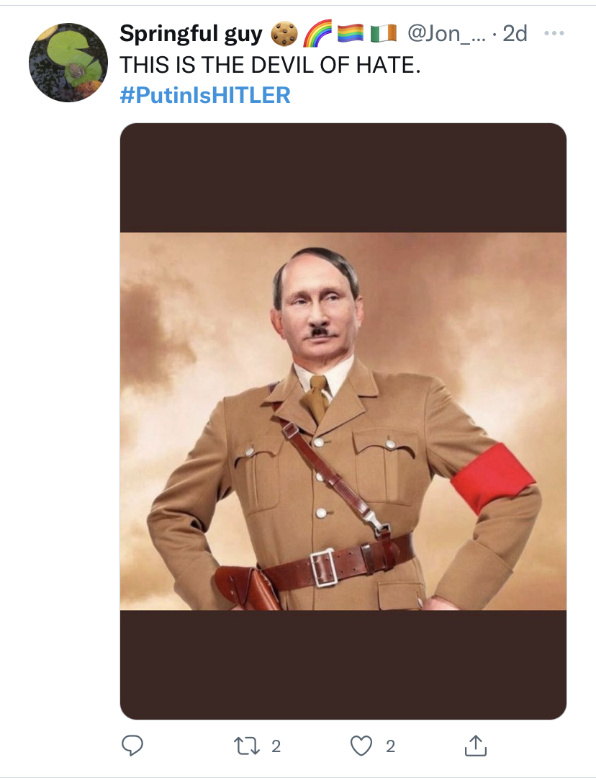Image resolution: width=596 pixels, height=778 pixels.
Task: Click the dark bar above the photo
Action: [x=343, y=178]
